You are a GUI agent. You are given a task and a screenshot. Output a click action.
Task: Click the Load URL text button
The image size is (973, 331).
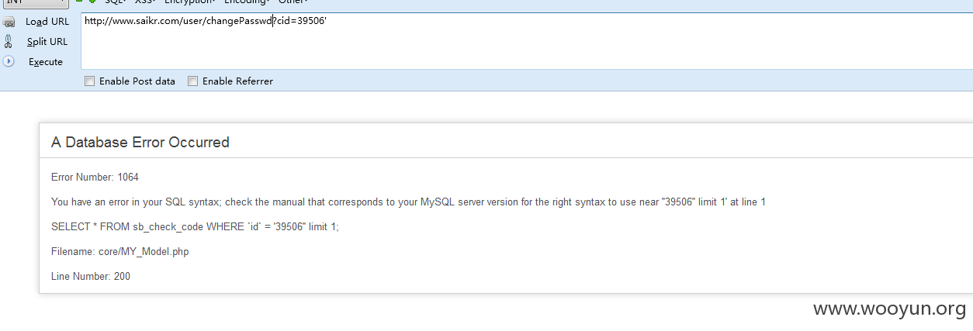tap(47, 22)
